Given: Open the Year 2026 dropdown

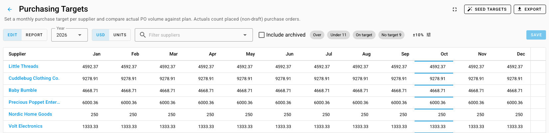Looking at the screenshot, I should pyautogui.click(x=70, y=35).
